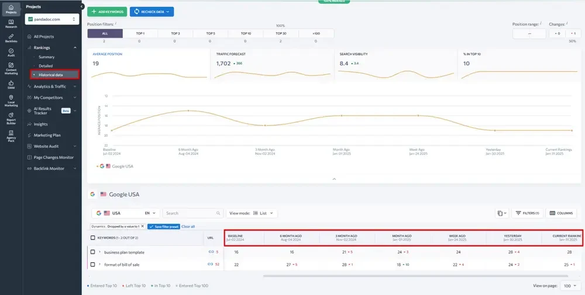
Task: Select the TOP 30 position filter
Action: [281, 33]
